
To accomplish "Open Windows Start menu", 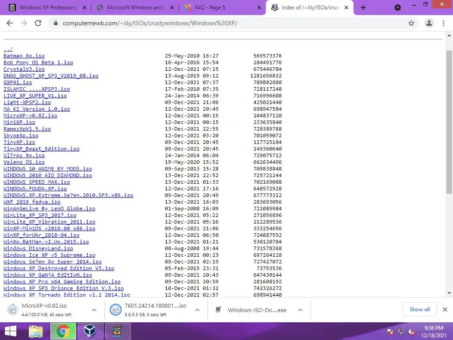I will tap(11, 331).
